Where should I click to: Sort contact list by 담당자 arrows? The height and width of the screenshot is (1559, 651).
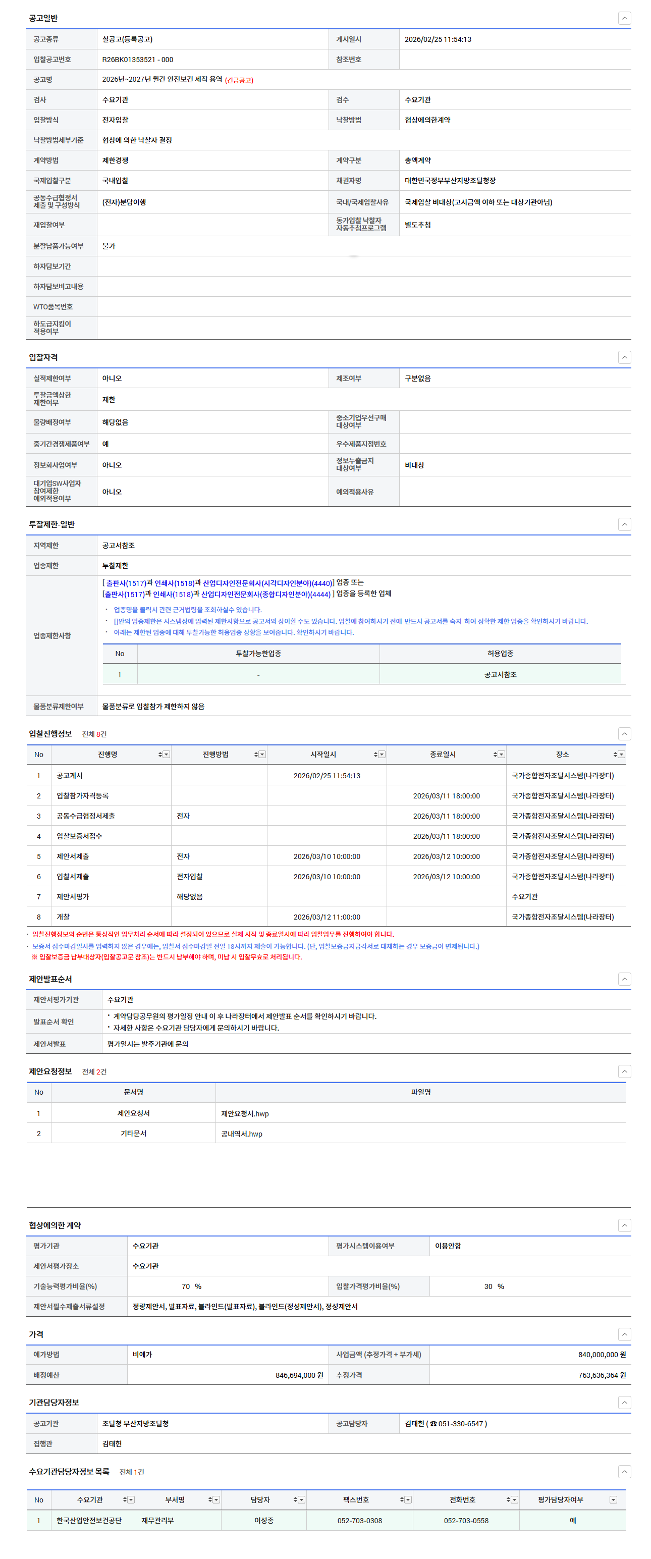(295, 1499)
